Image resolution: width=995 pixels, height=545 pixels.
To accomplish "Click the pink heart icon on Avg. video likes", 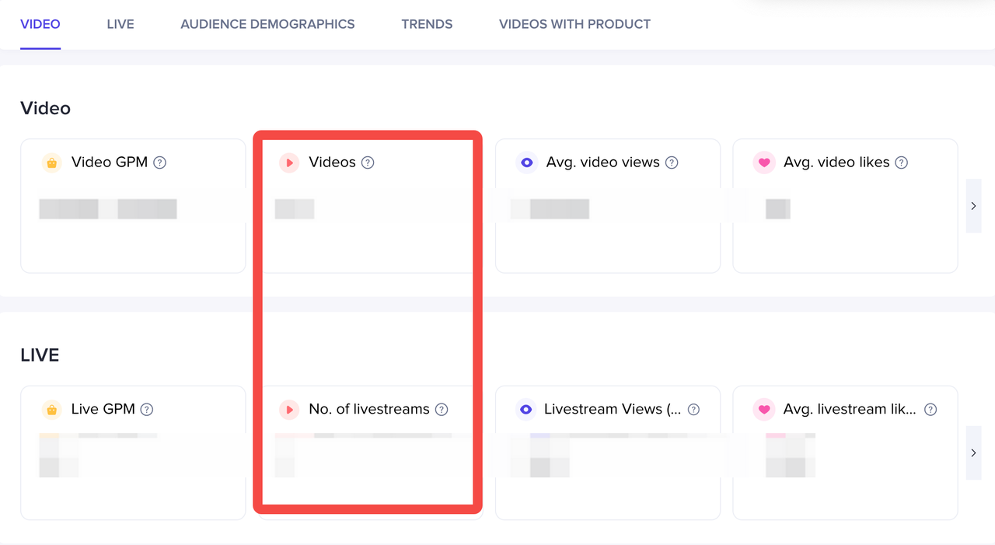I will [764, 162].
